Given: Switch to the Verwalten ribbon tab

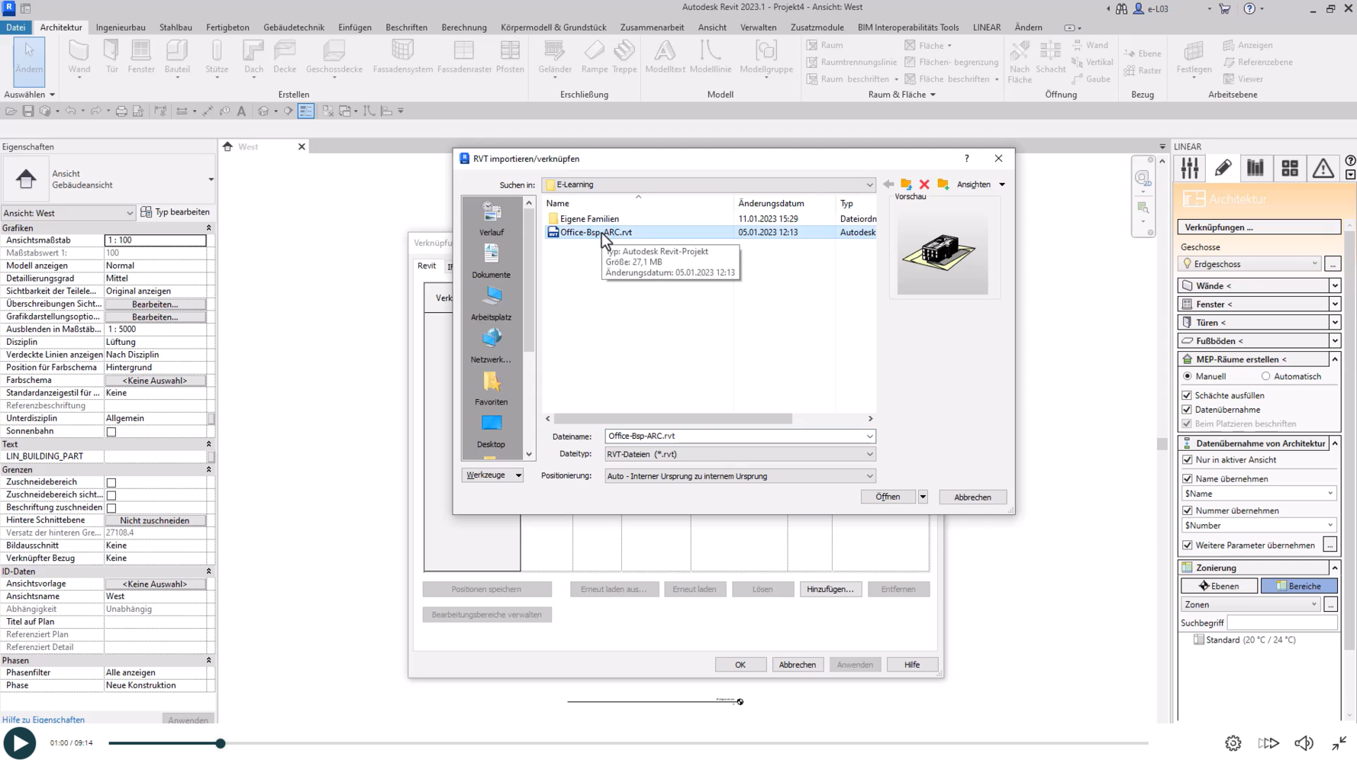Looking at the screenshot, I should coord(758,27).
